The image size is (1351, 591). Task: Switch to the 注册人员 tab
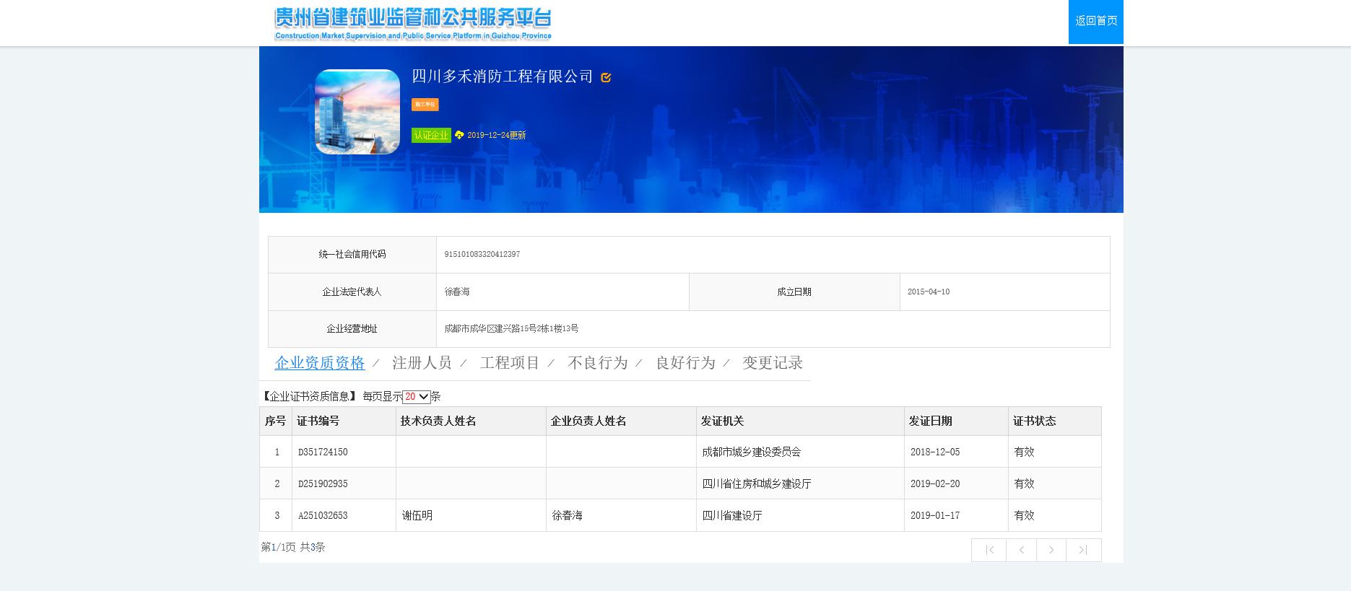pyautogui.click(x=422, y=363)
